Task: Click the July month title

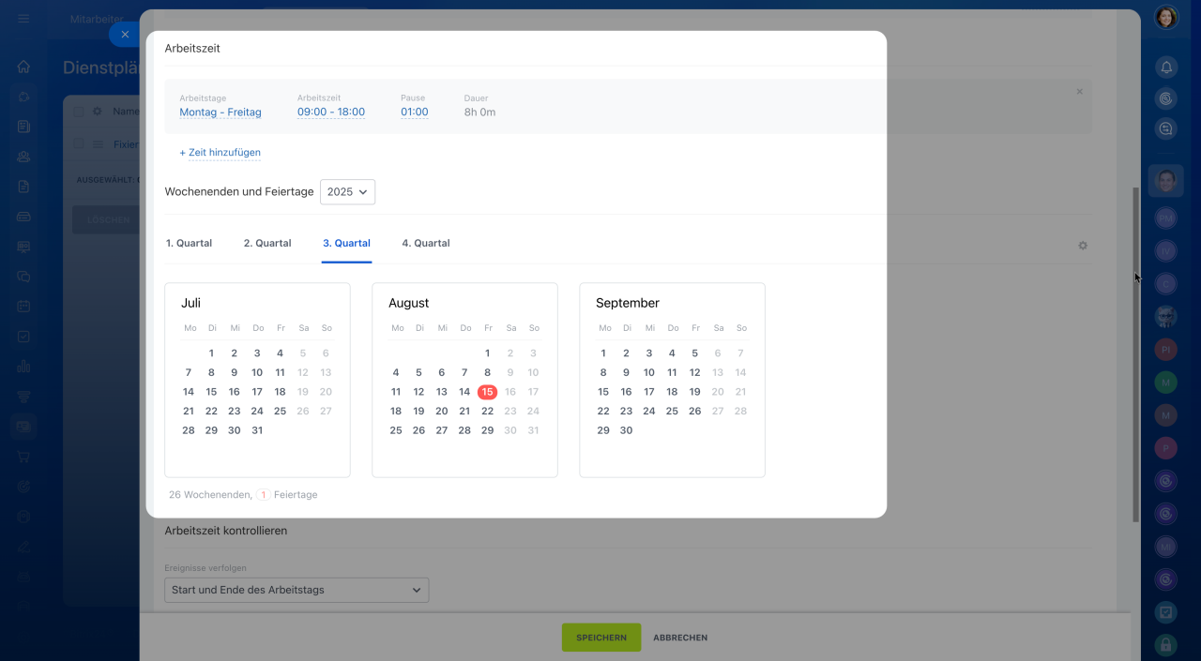Action: (190, 303)
